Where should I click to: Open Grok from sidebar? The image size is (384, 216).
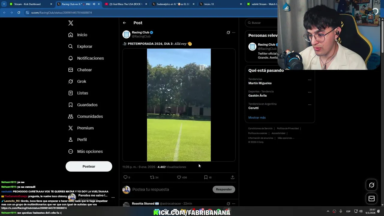[77, 81]
